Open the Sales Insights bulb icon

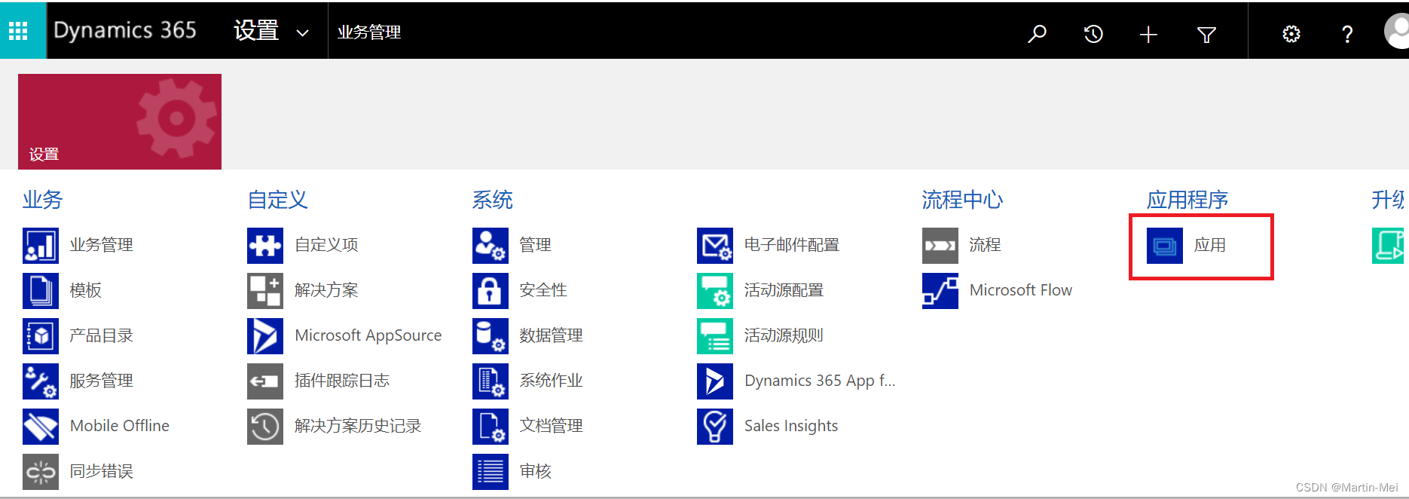[x=715, y=427]
